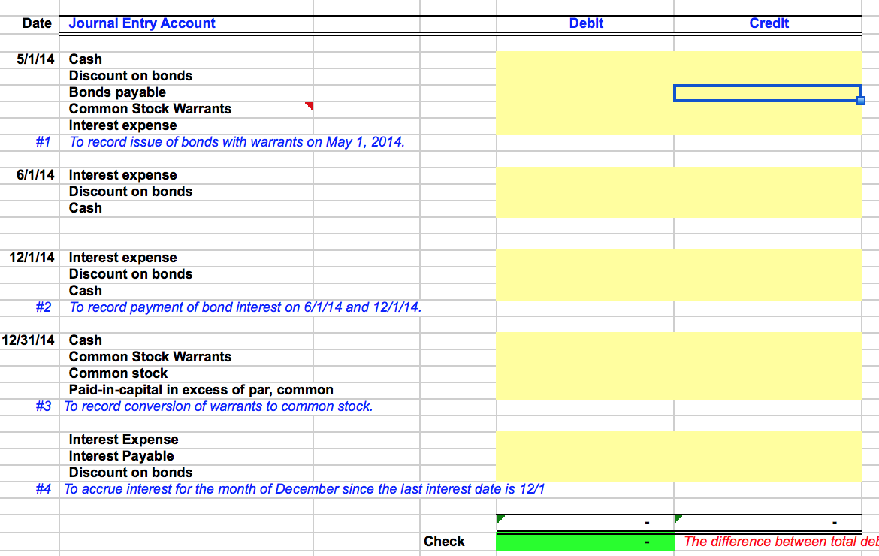
Task: Select the note about conversion of warrants
Action: coord(219,407)
